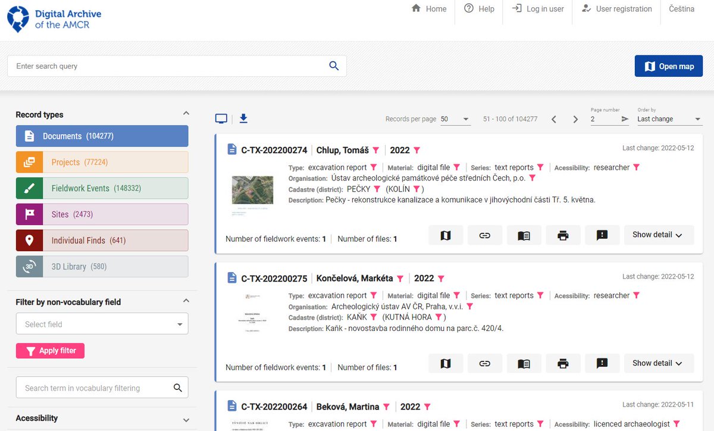Screen dimensions: 714x431
Task: Show detail of record C-TX-202200274
Action: (659, 235)
